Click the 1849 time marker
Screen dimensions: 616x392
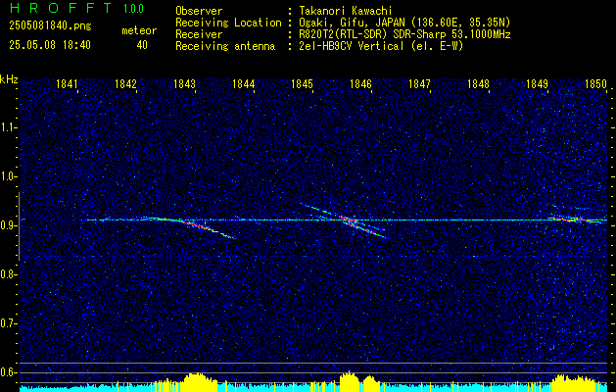pyautogui.click(x=537, y=84)
